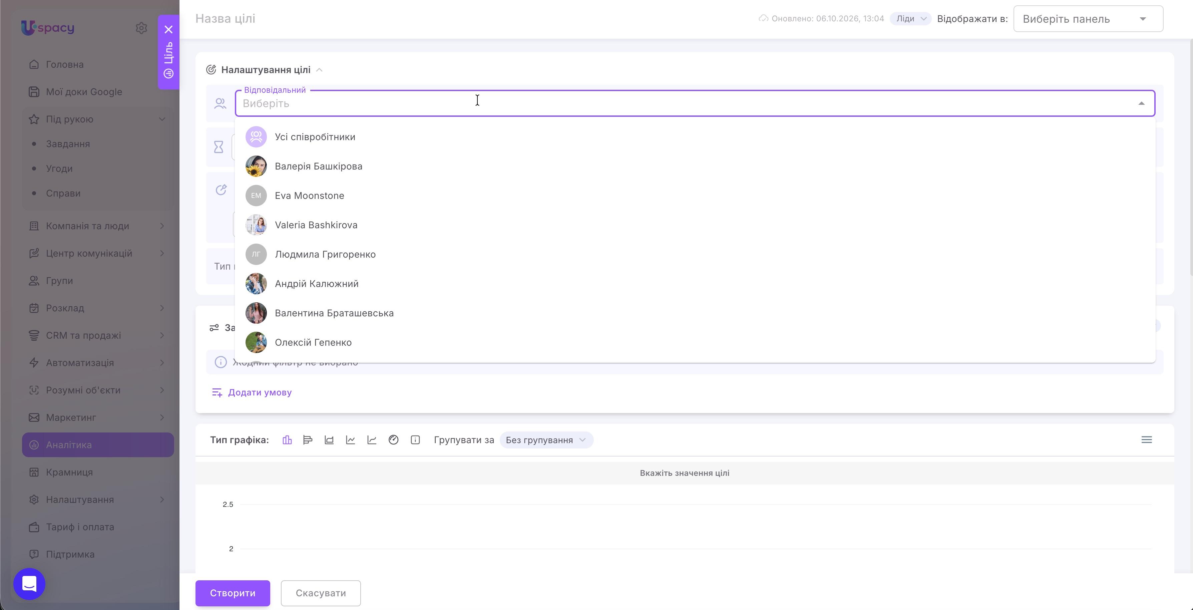The height and width of the screenshot is (610, 1193).
Task: Click the Створити button
Action: point(233,593)
